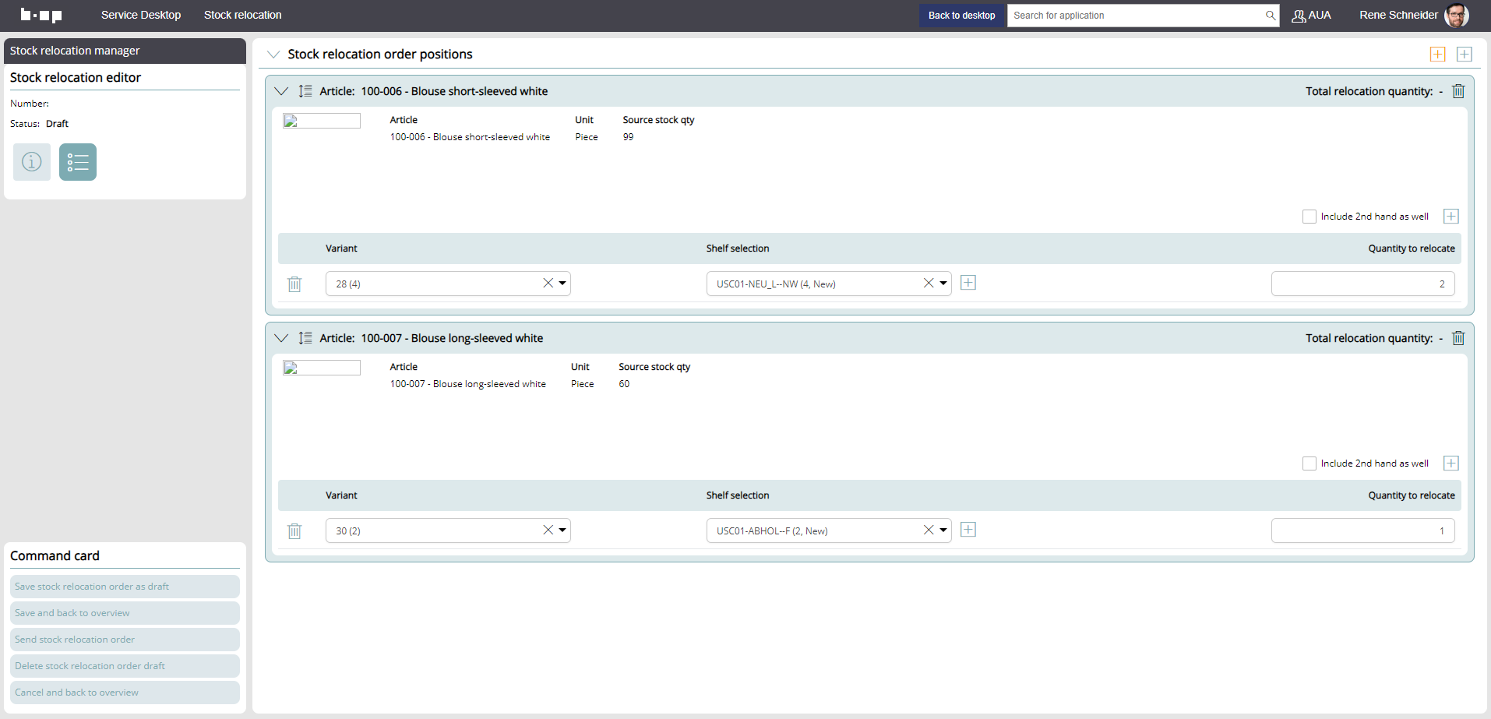Click the orange add position icon
1491x719 pixels.
pos(1437,54)
